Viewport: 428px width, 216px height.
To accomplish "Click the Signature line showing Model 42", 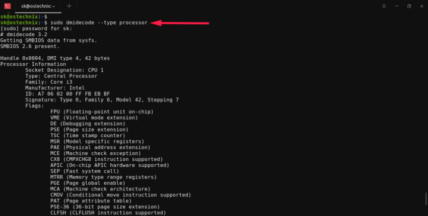I will coord(102,99).
